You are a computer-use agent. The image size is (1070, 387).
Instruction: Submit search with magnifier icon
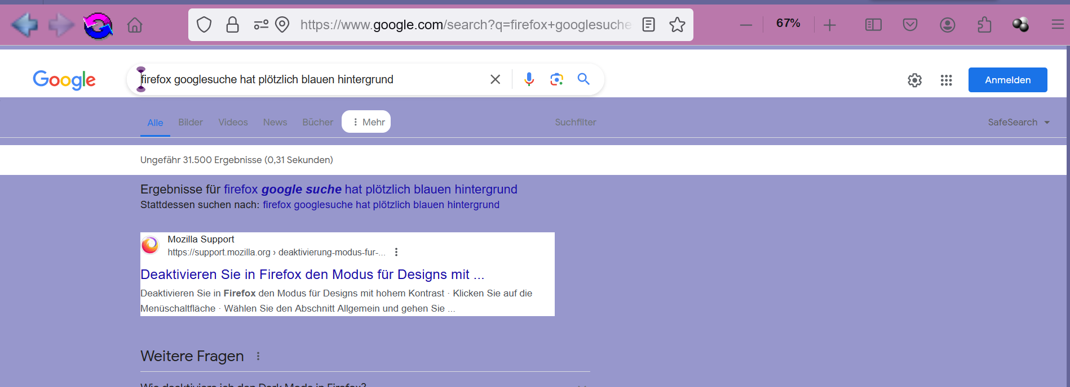(x=583, y=79)
